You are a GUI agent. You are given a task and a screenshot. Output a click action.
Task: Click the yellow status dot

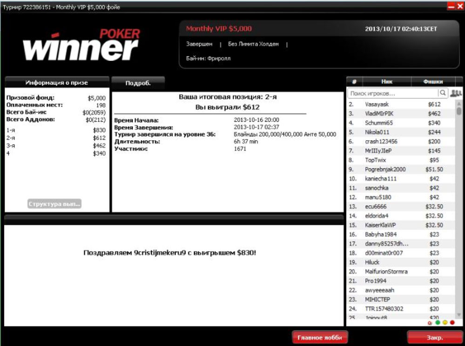point(445,322)
